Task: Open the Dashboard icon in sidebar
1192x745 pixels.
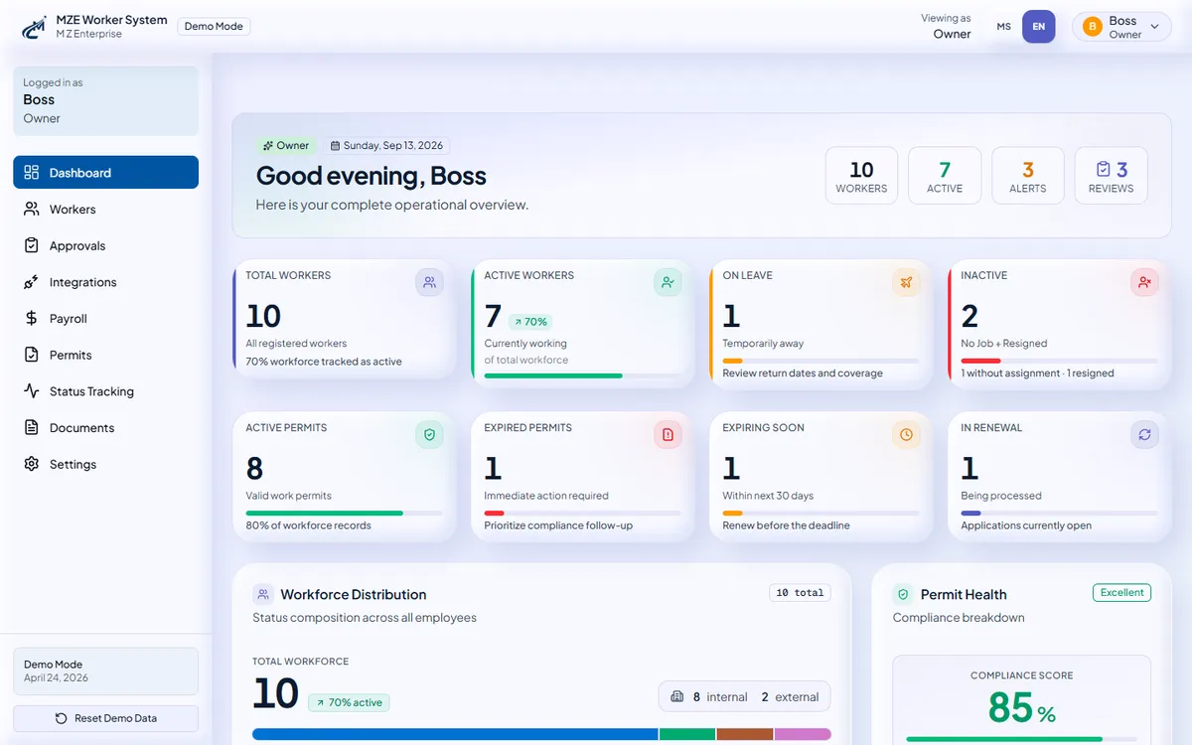Action: click(32, 173)
